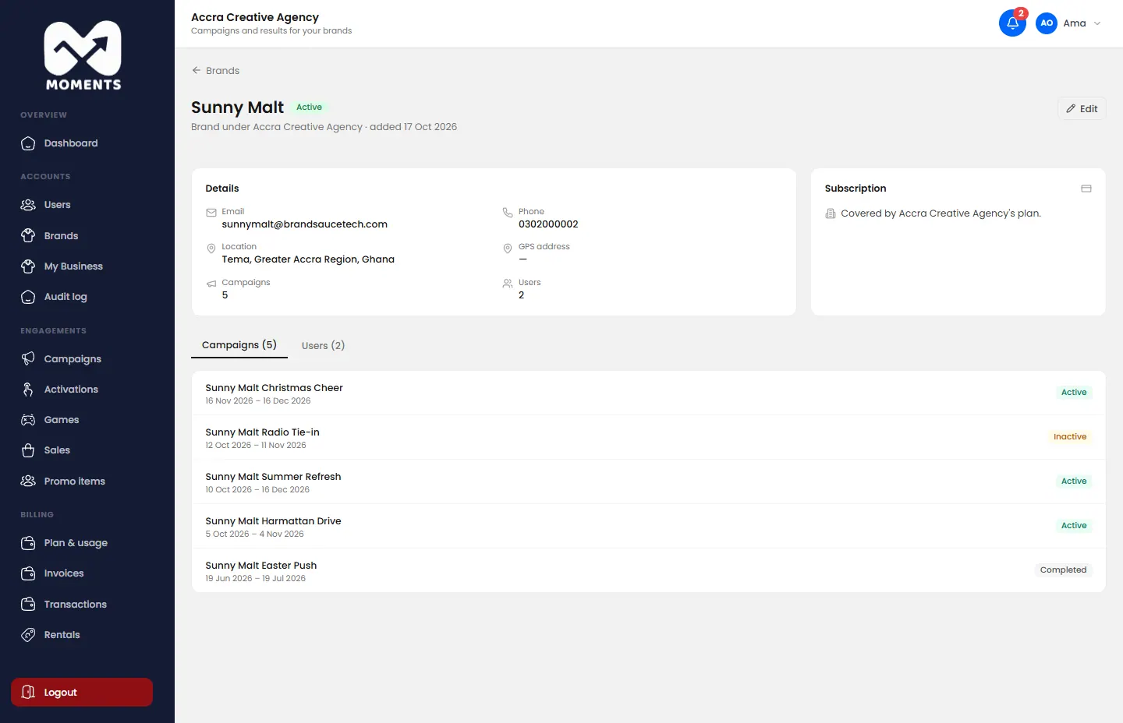
Task: Open Sunny Malt Summer Refresh campaign
Action: tap(649, 481)
